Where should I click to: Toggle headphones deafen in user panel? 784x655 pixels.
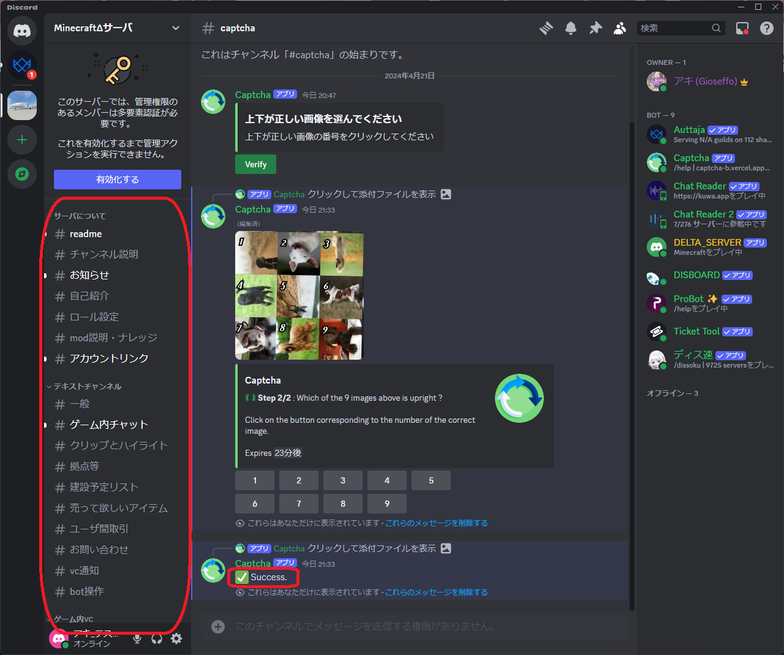tap(157, 638)
